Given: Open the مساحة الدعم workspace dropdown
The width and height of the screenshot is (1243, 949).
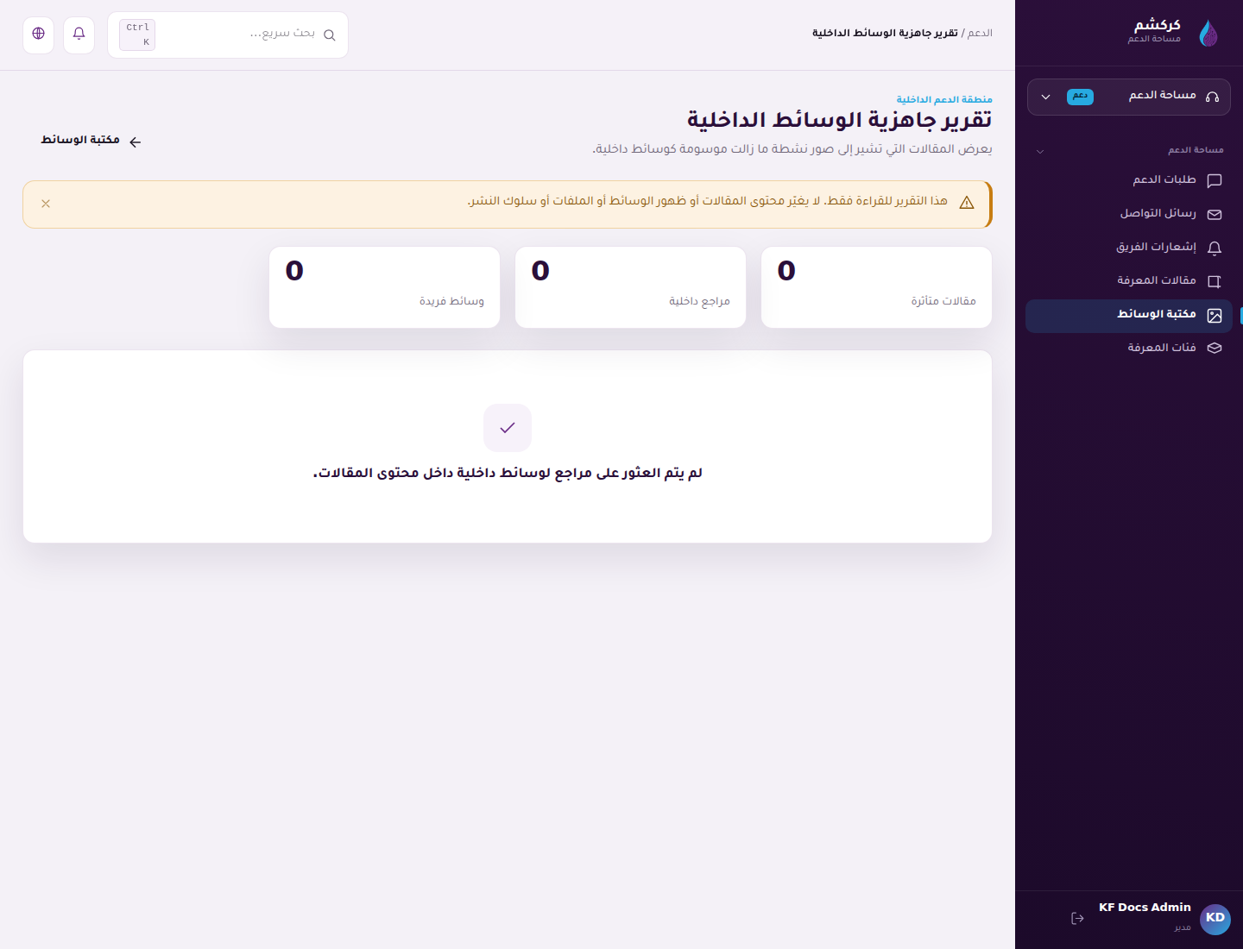Looking at the screenshot, I should pyautogui.click(x=1129, y=97).
